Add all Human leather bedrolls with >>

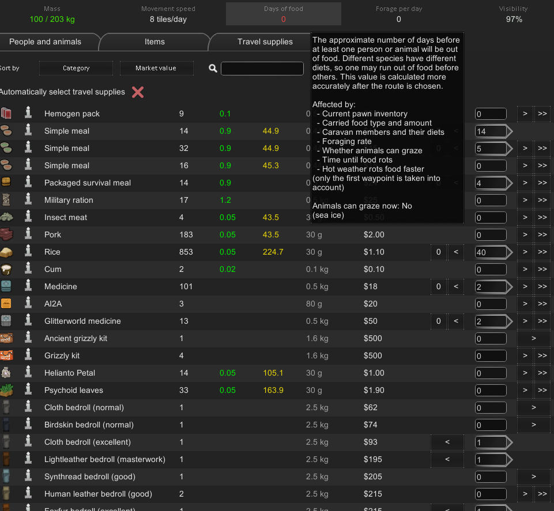(542, 494)
